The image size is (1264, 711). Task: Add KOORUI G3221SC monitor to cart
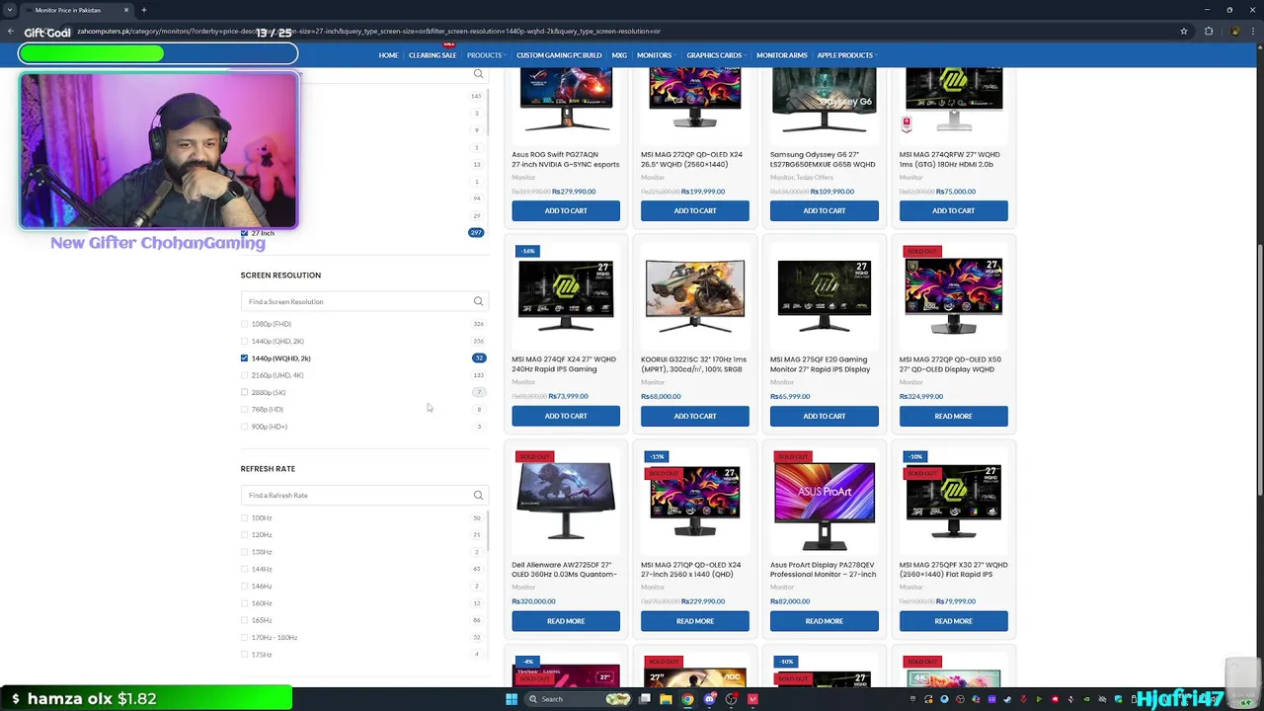[695, 416]
